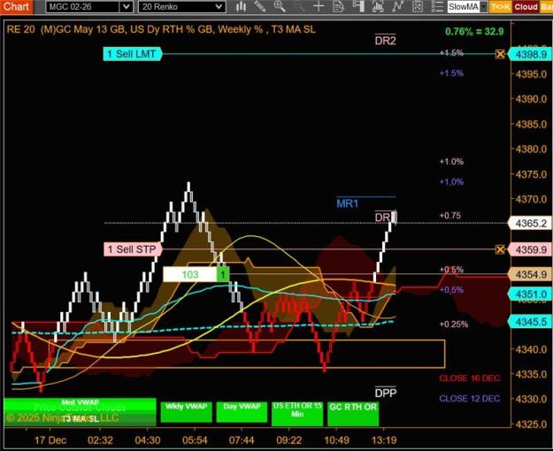Click the 4351.0 cyan price marker
Viewport: 553px width, 451px height.
pos(531,294)
